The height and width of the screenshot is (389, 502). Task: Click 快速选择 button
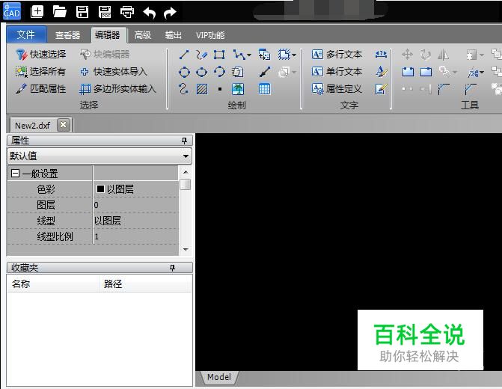41,54
